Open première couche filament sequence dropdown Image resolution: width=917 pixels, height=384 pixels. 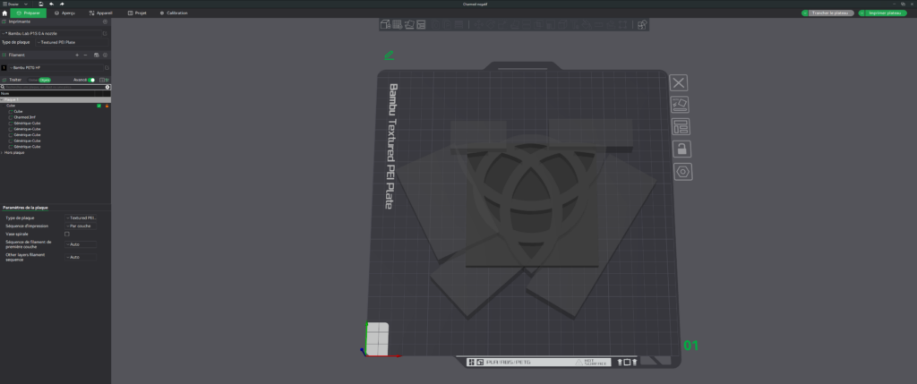coord(81,244)
